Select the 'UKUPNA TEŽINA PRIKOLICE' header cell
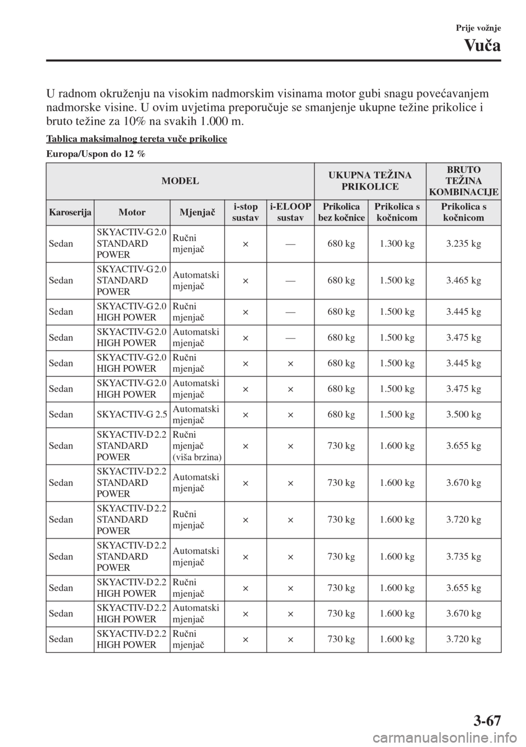Image resolution: width=526 pixels, height=747 pixels. point(370,181)
